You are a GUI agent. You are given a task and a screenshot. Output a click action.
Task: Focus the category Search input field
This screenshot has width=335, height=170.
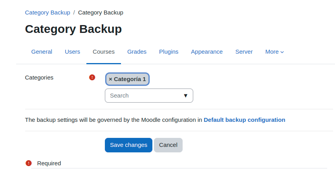pyautogui.click(x=149, y=96)
